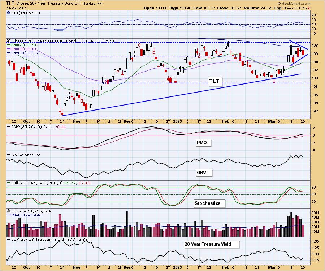325x271 pixels.
Task: Click the TLT ticker symbol in header
Action: pos(10,3)
